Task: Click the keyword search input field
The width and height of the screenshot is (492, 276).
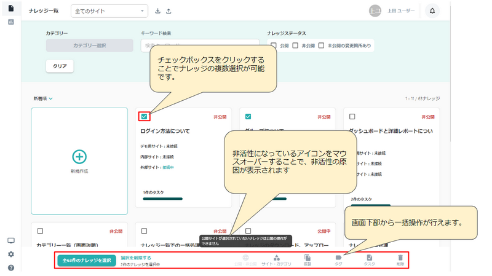Action: pos(200,45)
